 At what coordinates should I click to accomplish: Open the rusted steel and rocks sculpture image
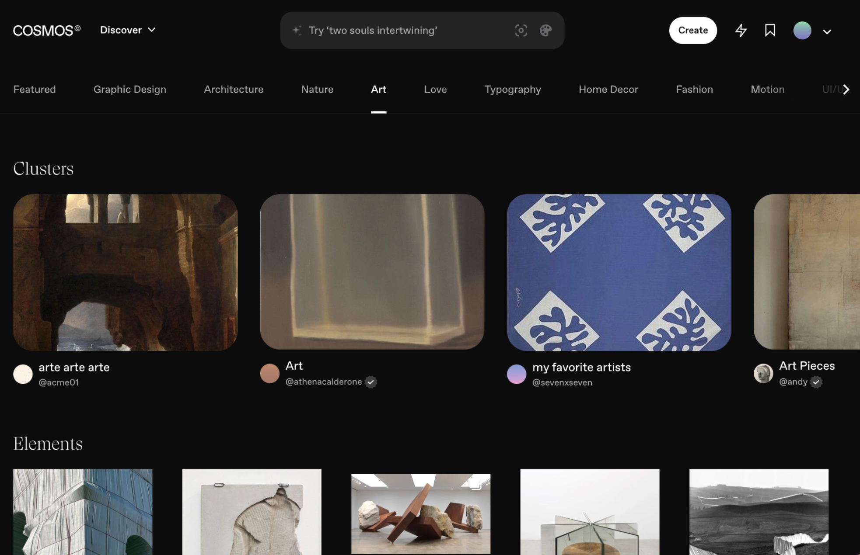420,513
